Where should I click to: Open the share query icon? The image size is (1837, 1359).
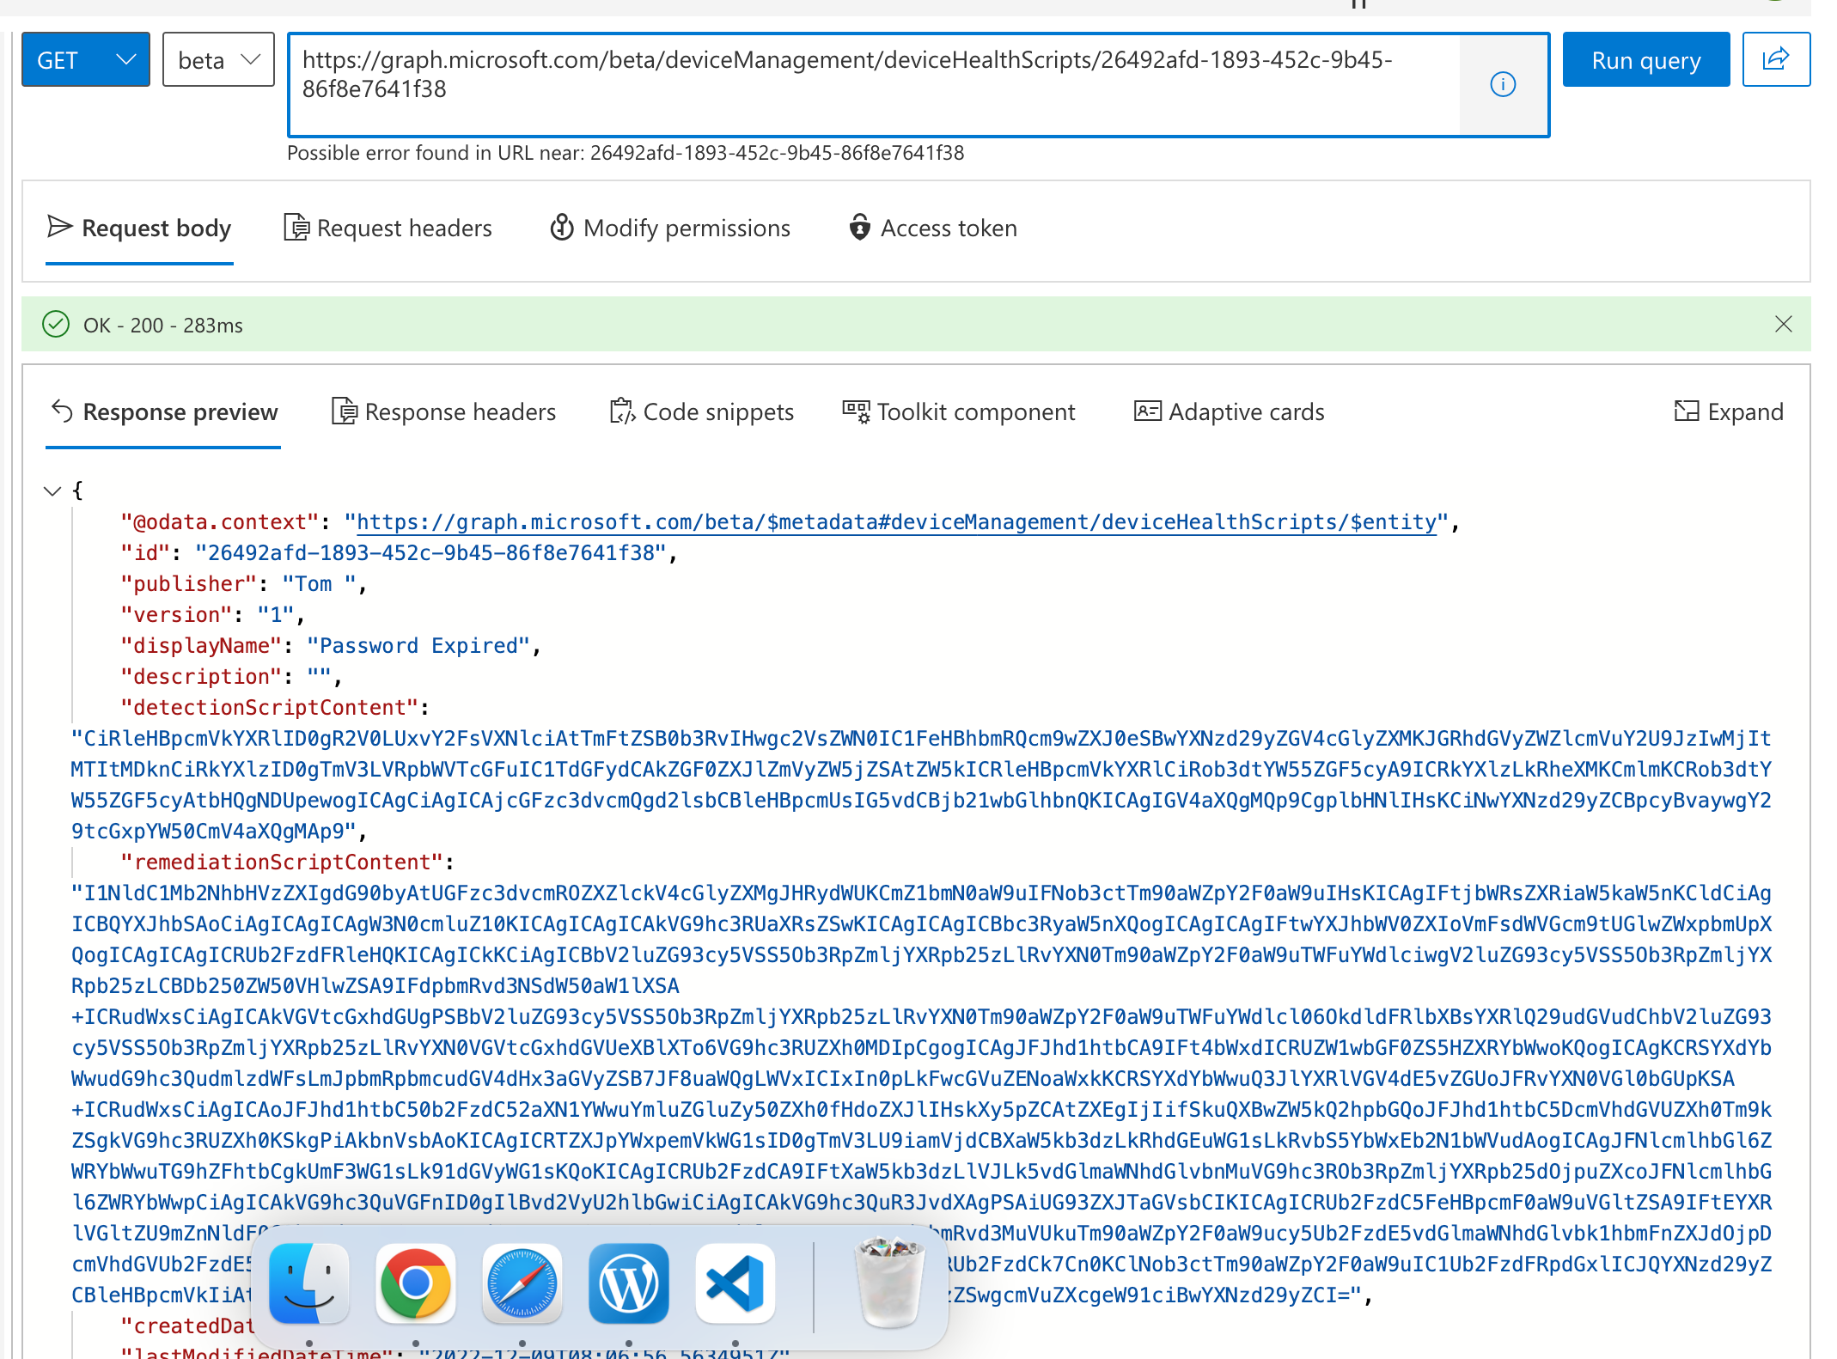point(1776,59)
